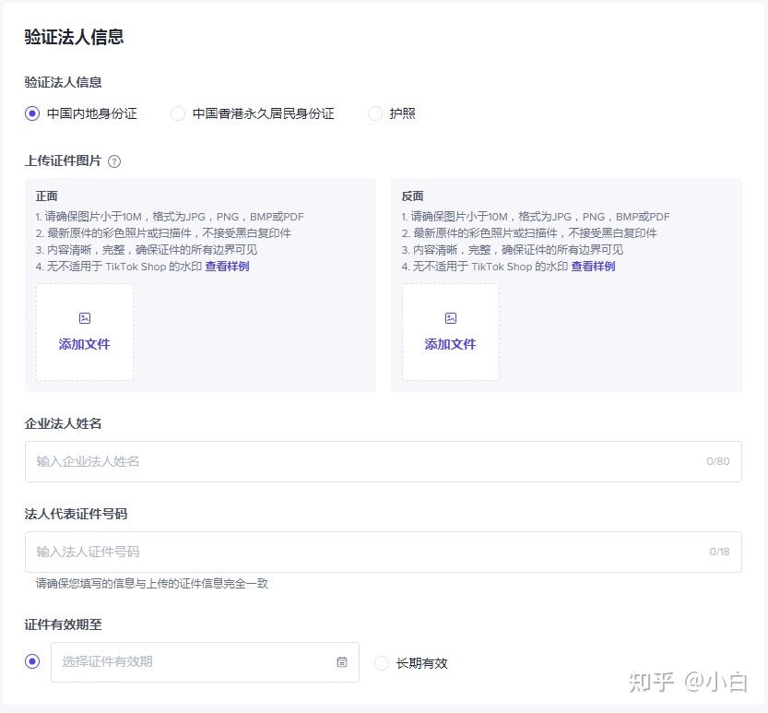
Task: Choose 护照 as document type
Action: 374,113
